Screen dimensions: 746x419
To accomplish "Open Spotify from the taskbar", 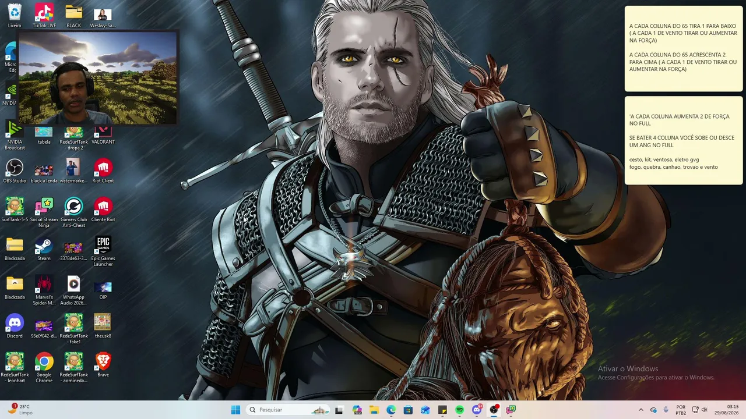I will click(460, 410).
